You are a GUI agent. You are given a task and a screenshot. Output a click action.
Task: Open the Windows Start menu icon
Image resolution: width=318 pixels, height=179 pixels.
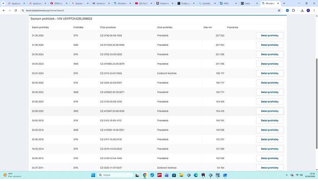point(93,175)
